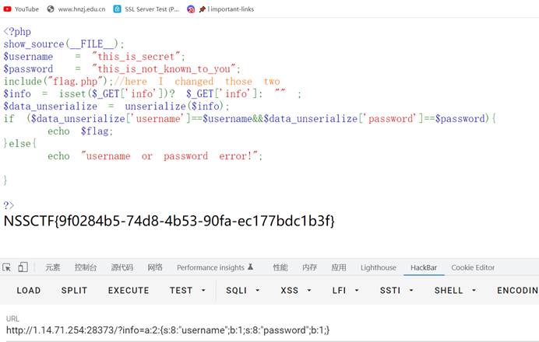Open the Lighthouse tab
The height and width of the screenshot is (342, 539).
coord(378,267)
